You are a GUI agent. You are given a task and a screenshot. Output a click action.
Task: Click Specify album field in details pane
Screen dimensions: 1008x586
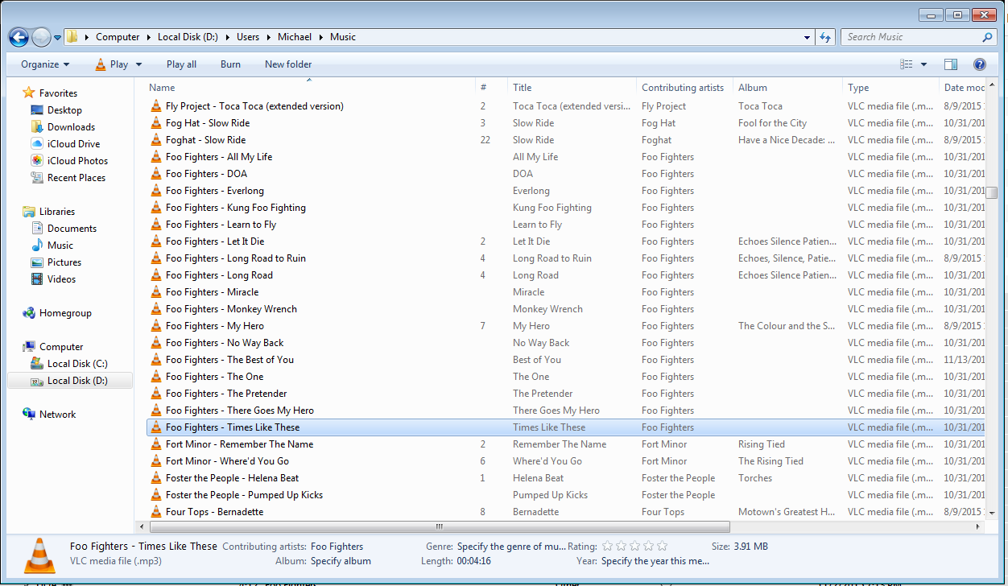341,561
